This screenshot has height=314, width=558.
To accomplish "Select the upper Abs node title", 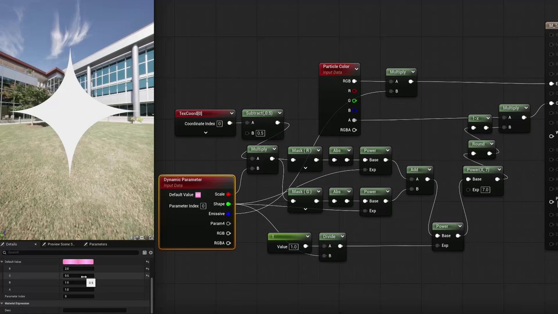I will point(337,150).
